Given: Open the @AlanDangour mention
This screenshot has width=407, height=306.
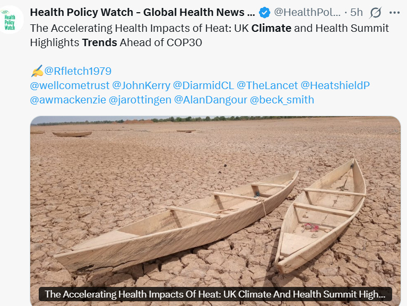Looking at the screenshot, I should point(211,100).
